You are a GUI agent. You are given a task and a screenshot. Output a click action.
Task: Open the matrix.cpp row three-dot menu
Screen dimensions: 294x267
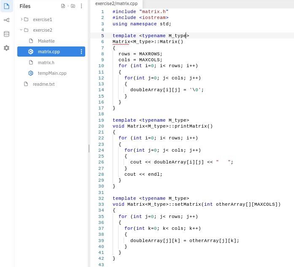coord(81,52)
